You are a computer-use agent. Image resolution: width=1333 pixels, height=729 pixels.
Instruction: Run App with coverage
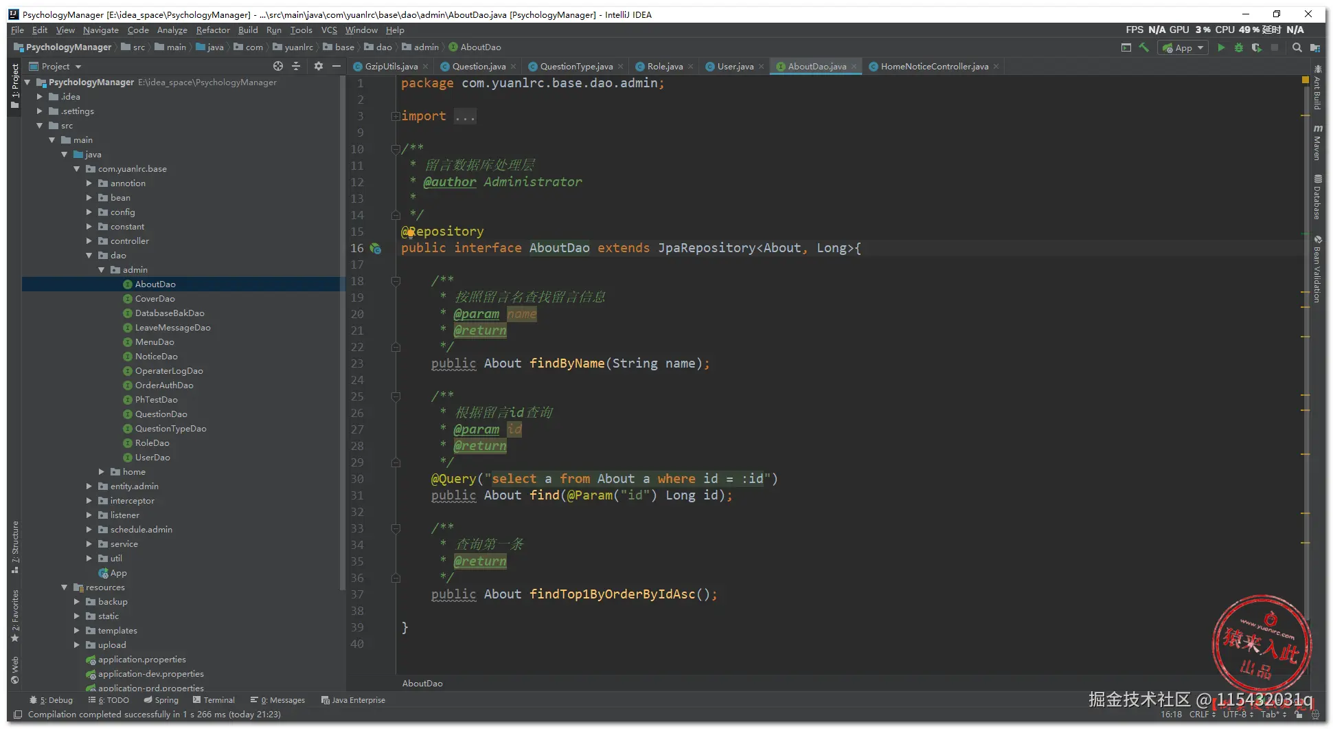click(x=1256, y=47)
